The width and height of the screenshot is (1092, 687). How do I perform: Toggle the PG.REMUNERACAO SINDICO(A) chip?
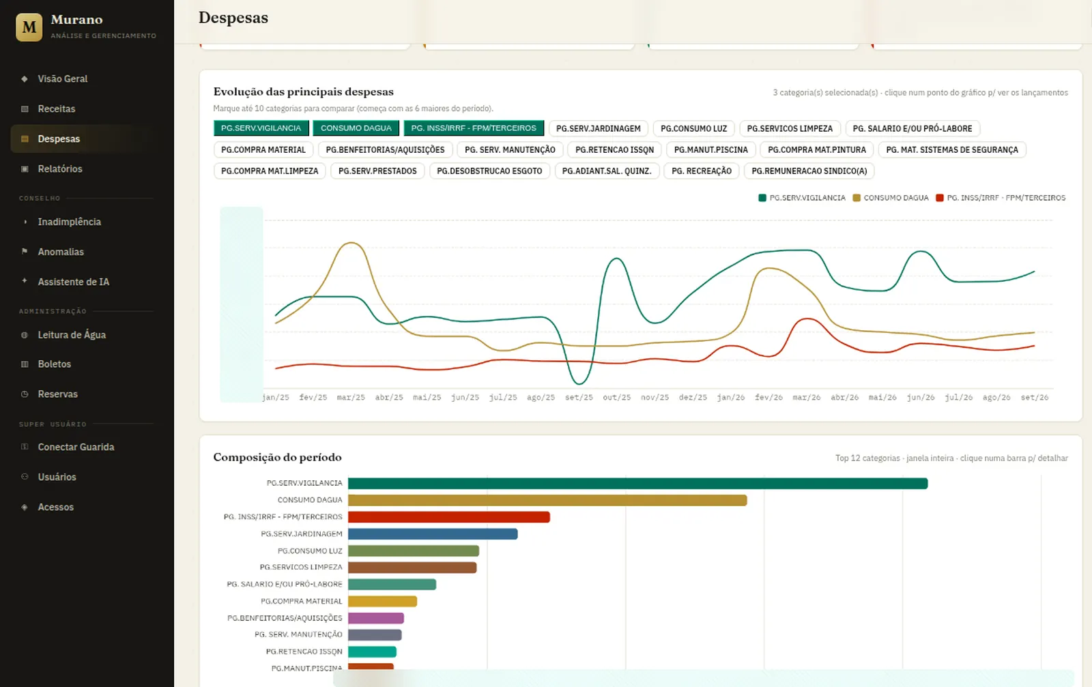point(809,171)
